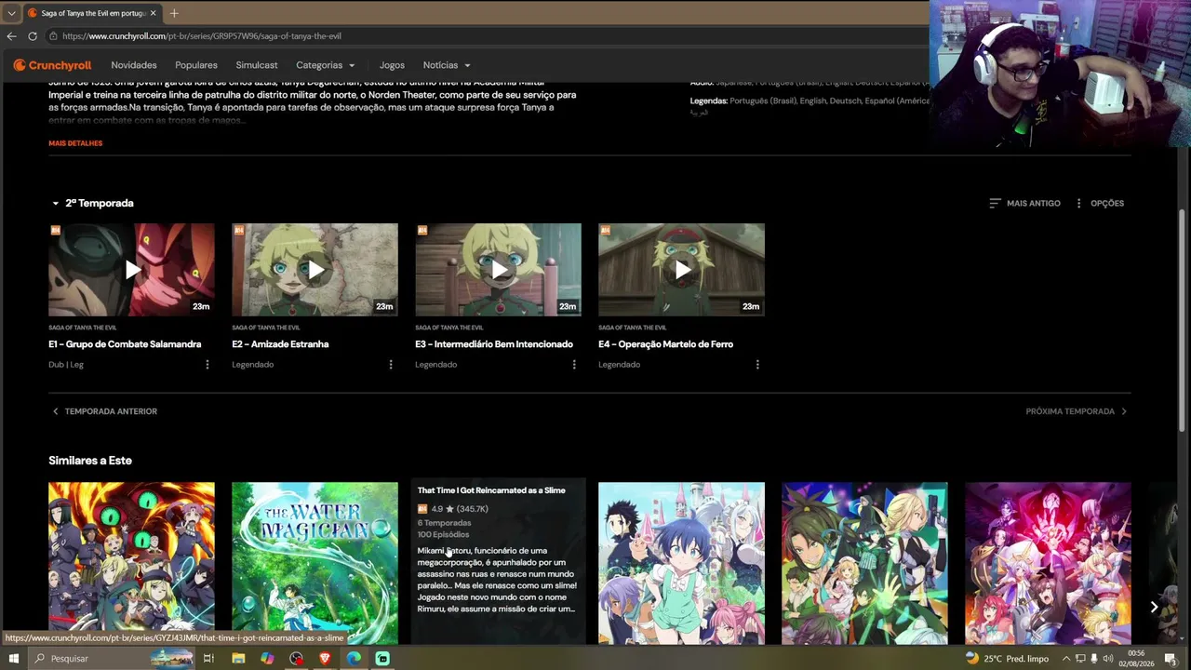Open Microsoft Edge from the taskbar
Viewport: 1191px width, 670px height.
click(x=354, y=659)
